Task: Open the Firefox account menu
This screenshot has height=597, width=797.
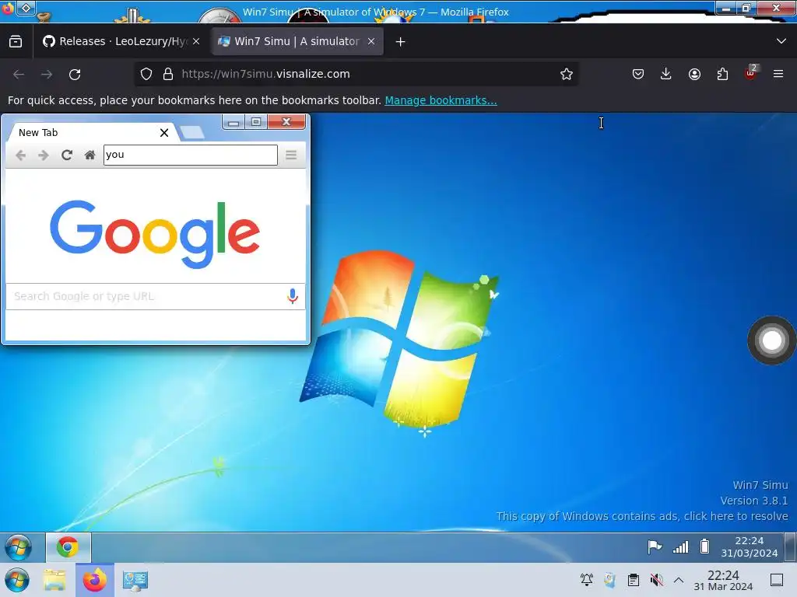Action: pos(694,74)
